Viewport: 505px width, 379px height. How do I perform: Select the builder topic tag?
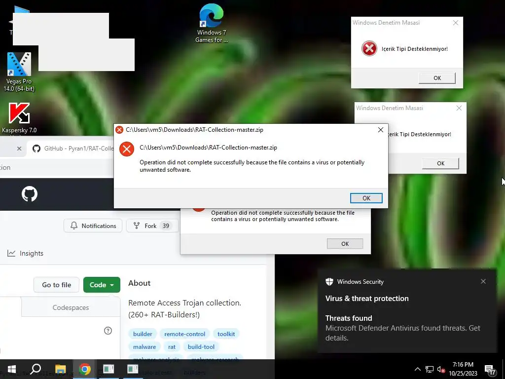click(143, 334)
